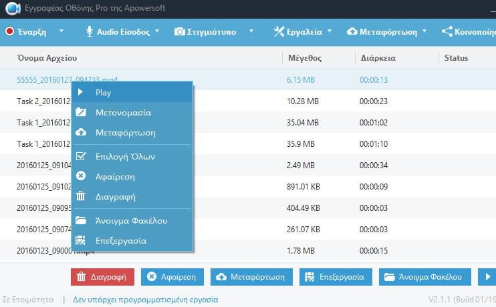The image size is (496, 307).
Task: Click the bottom Μεταφόρτωση button
Action: tap(251, 277)
